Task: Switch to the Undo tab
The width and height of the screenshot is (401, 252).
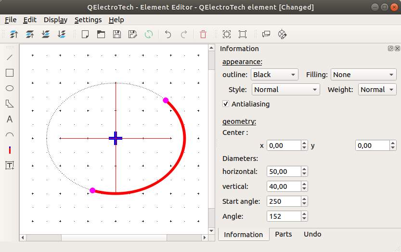Action: click(312, 234)
